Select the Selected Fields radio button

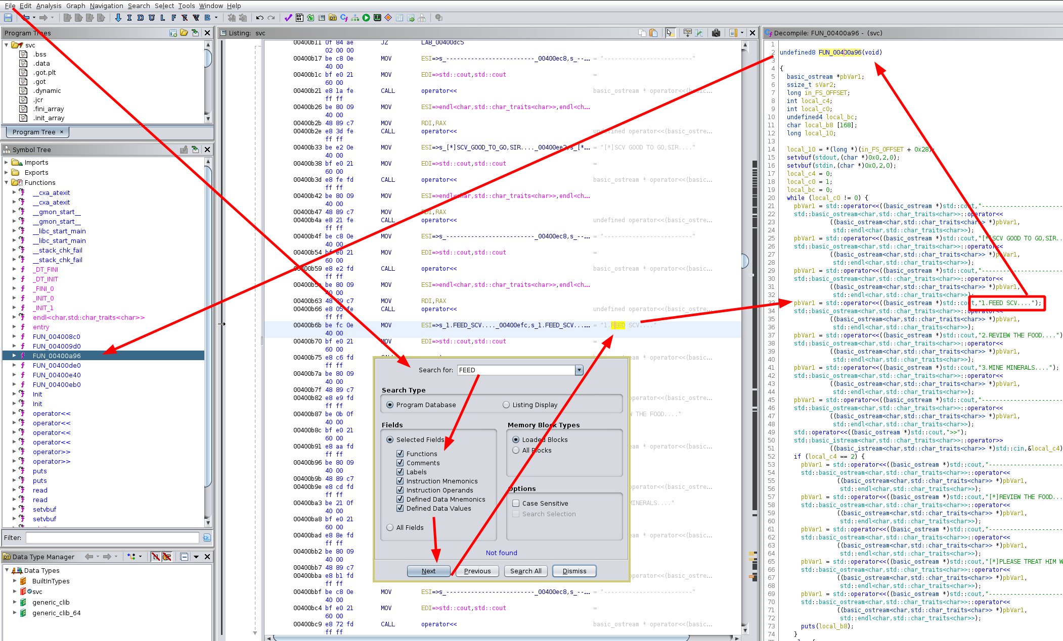click(x=390, y=440)
